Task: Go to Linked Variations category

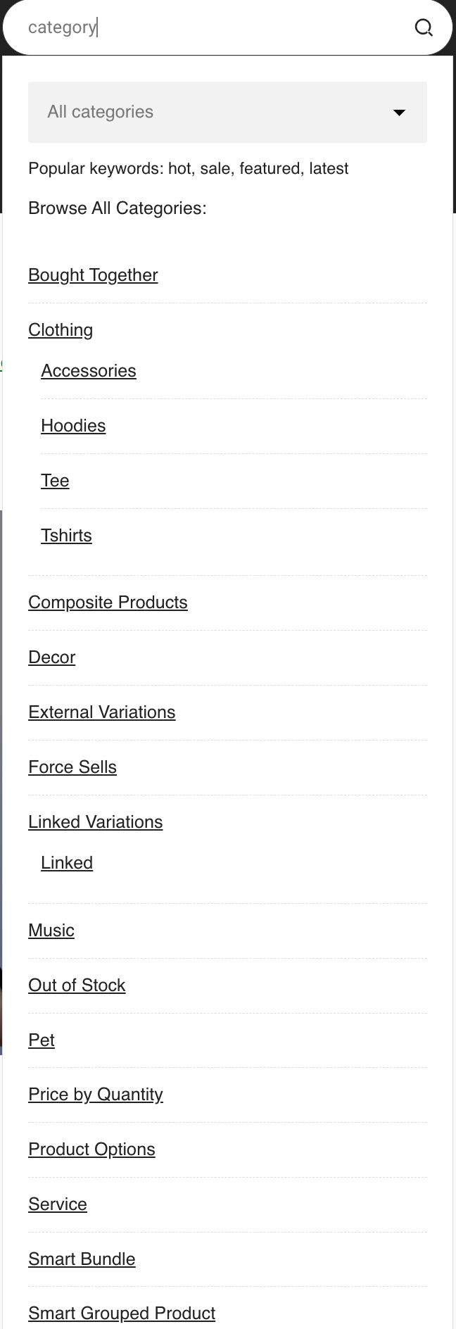Action: click(95, 822)
